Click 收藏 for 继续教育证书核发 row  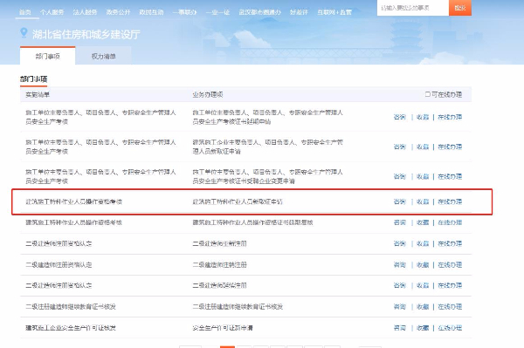click(423, 307)
